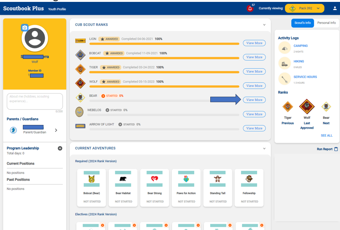Click the Tiger rank badge in ranks list

coord(80,69)
